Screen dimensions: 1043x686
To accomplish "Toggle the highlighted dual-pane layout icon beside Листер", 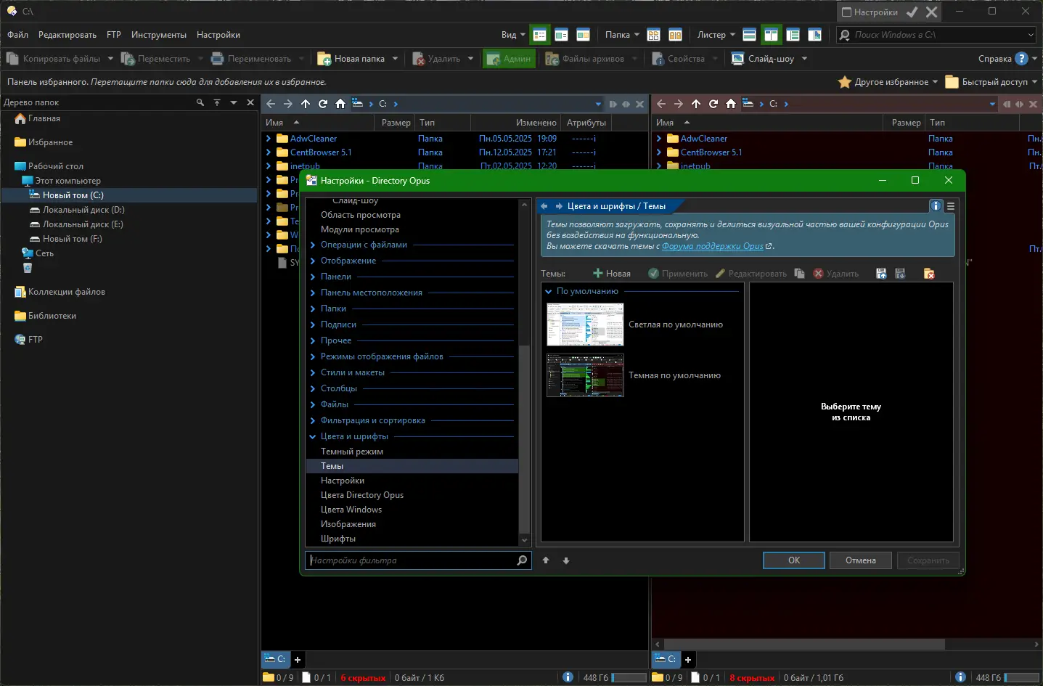I will (x=771, y=35).
